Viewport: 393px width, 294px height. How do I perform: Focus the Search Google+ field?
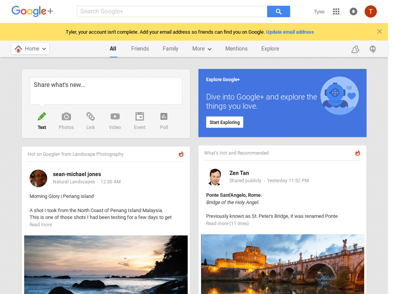point(172,11)
